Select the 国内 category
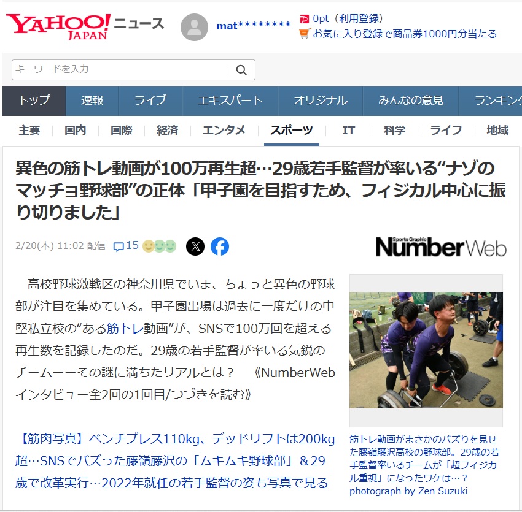The width and height of the screenshot is (522, 512). tap(76, 130)
